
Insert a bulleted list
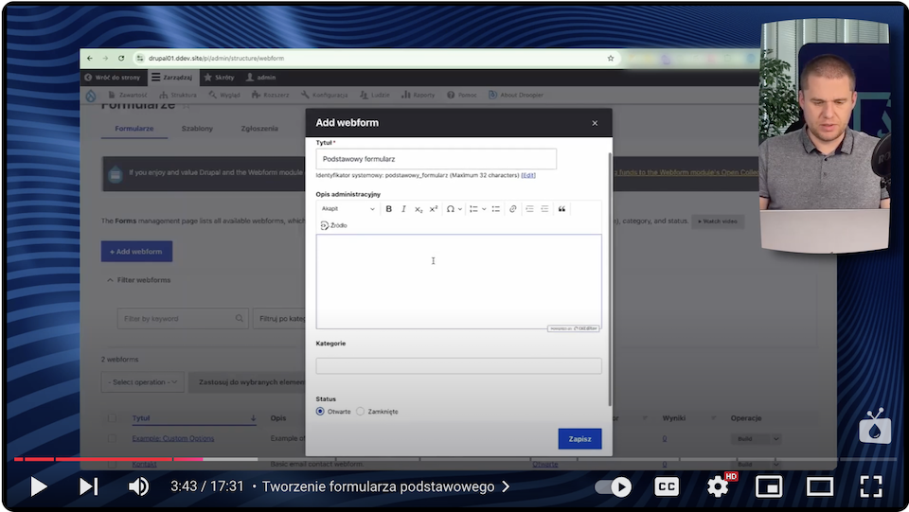coord(495,209)
